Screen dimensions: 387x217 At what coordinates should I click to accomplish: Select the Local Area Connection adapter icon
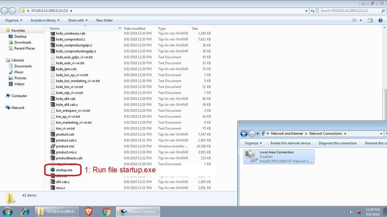[250, 157]
